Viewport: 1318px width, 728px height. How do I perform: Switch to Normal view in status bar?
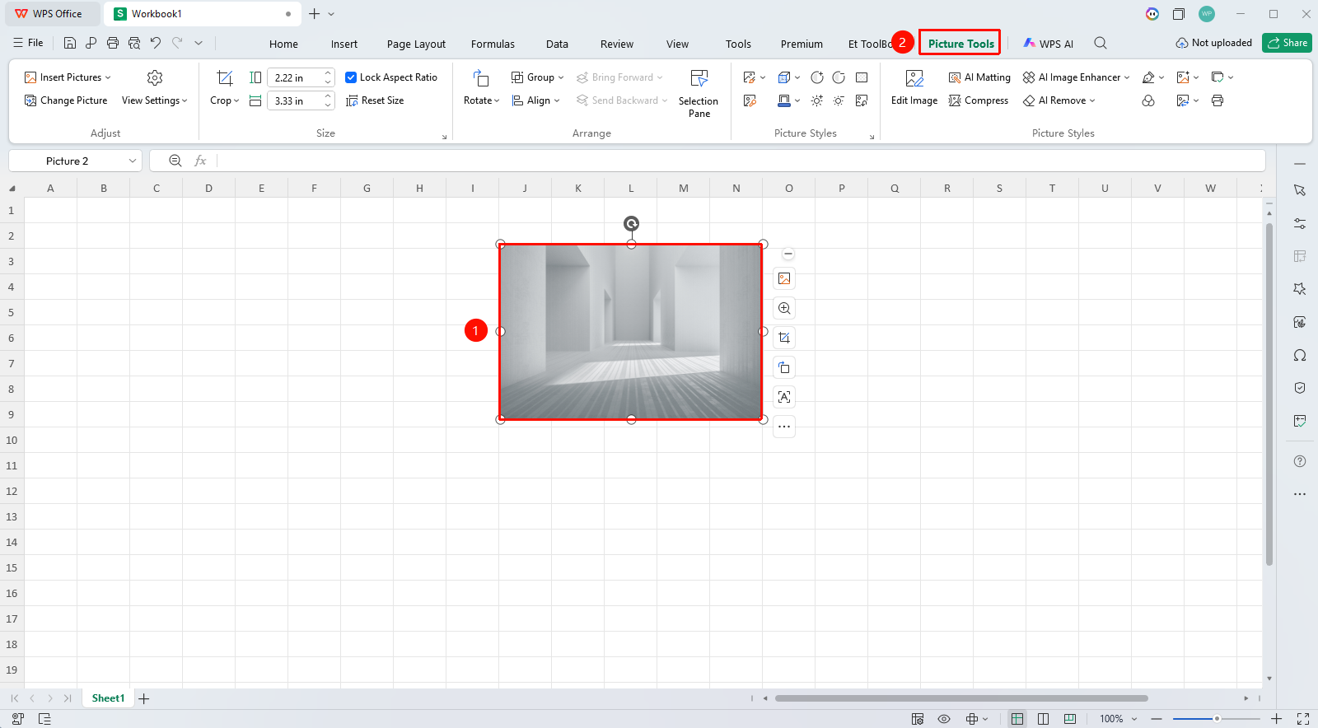1017,719
